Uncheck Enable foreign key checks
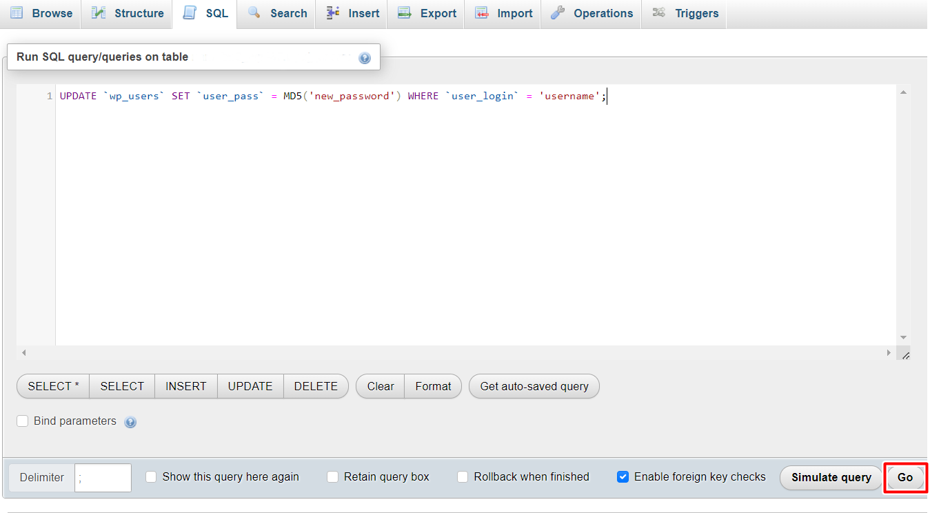Viewport: 930px width, 513px height. coord(623,476)
